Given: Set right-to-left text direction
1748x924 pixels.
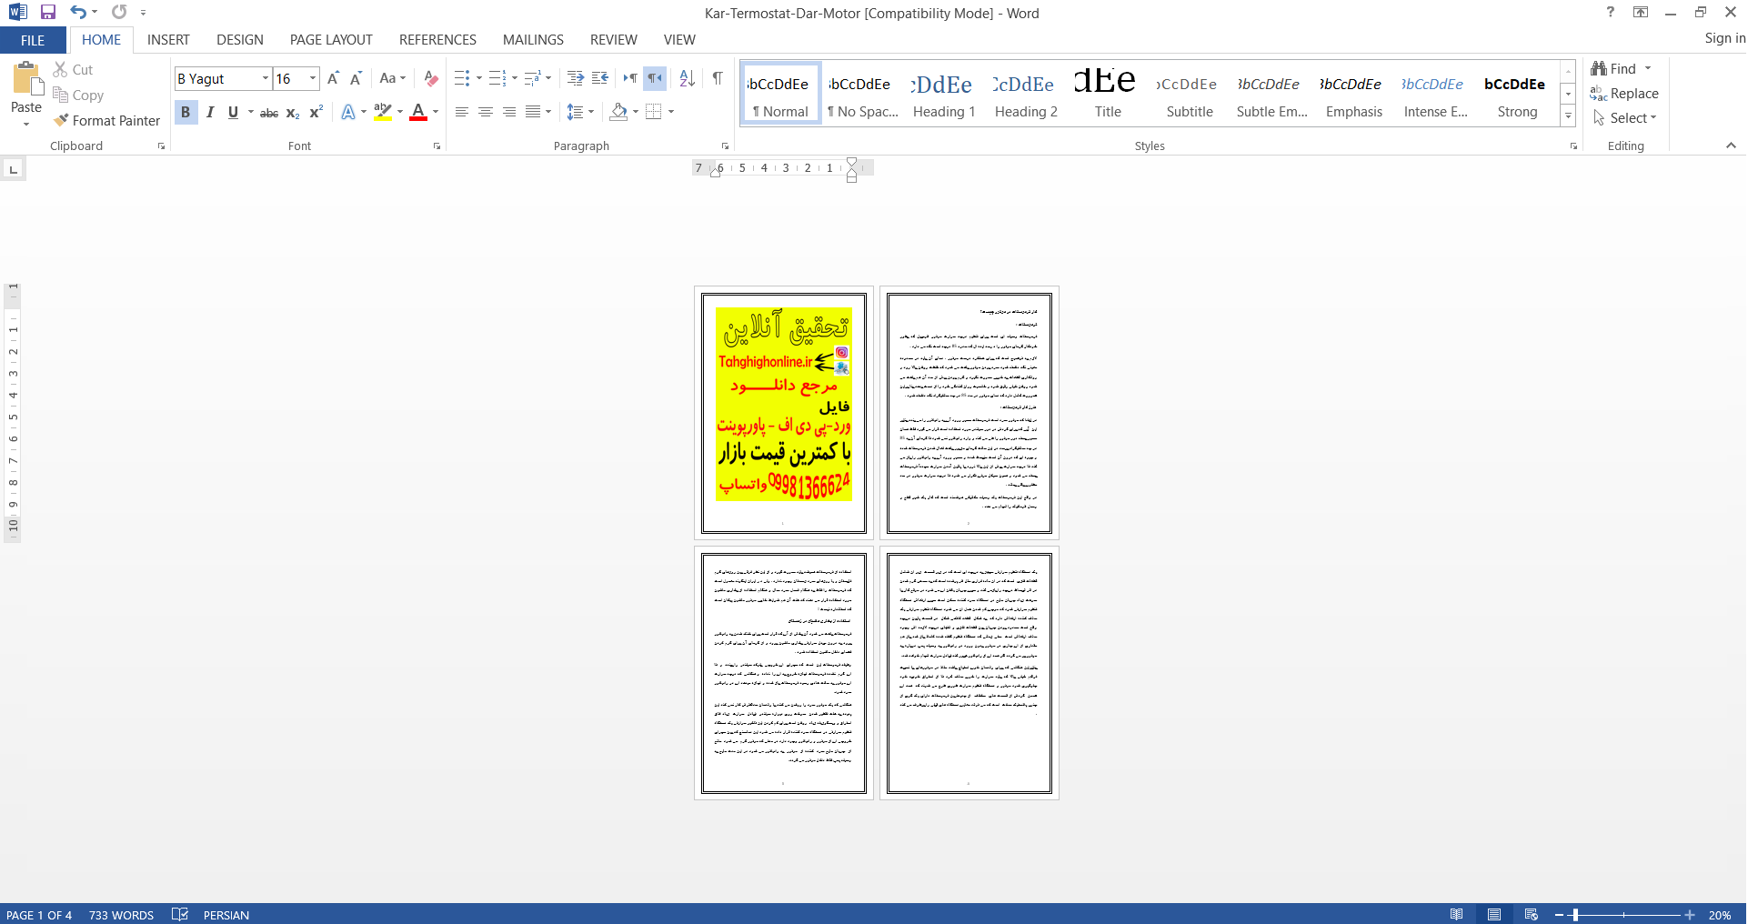Looking at the screenshot, I should pyautogui.click(x=655, y=78).
